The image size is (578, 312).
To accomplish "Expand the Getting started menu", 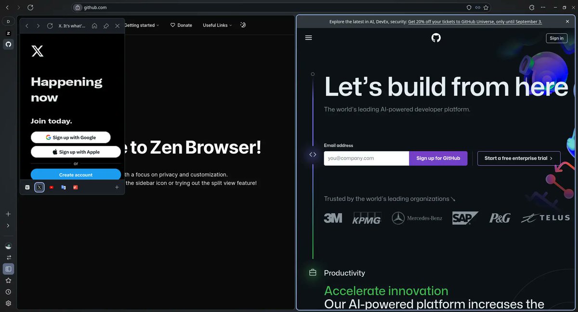I will (x=142, y=25).
